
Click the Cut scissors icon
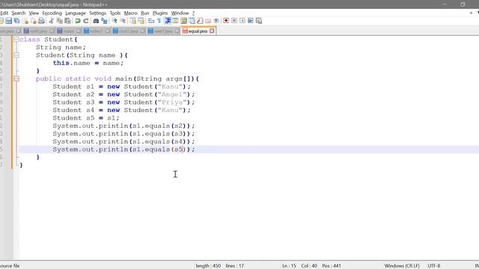tap(52, 21)
